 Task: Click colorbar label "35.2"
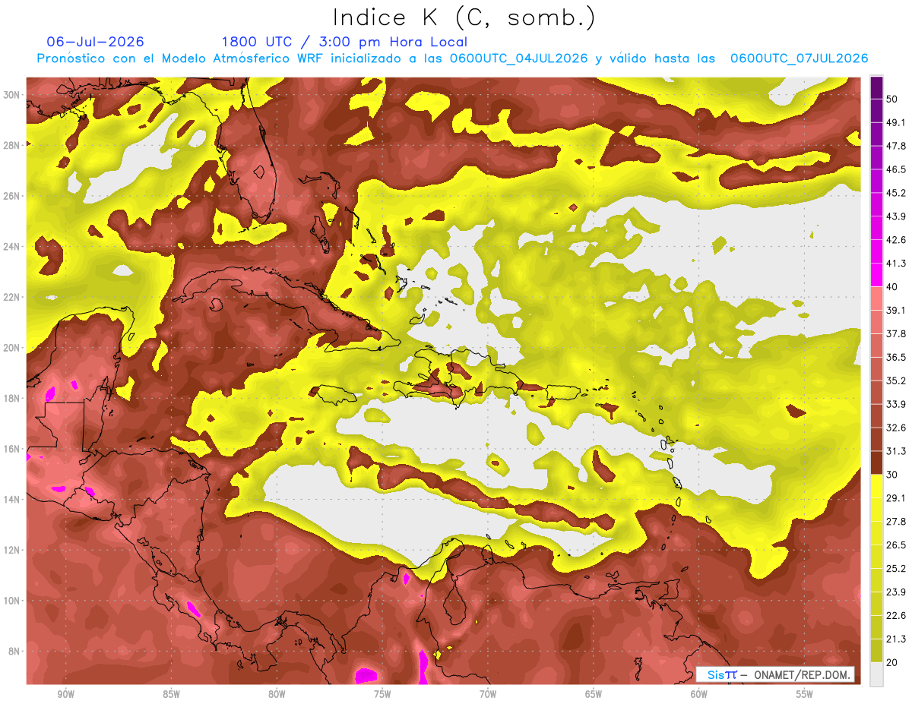point(895,380)
